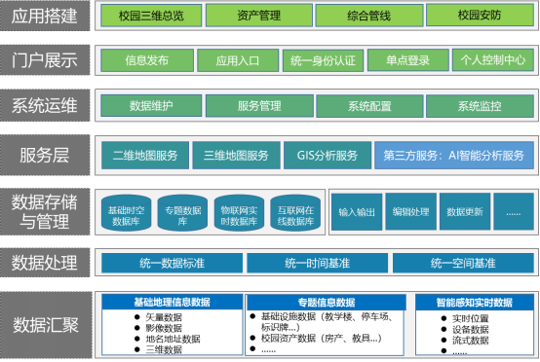Click the 智能感知实时数据 header
This screenshot has height=362, width=540.
(x=475, y=303)
